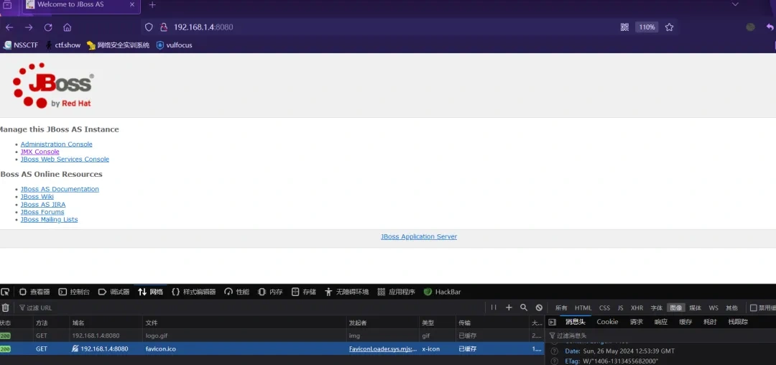Open the HackBar devtools tab
776x365 pixels.
(443, 292)
